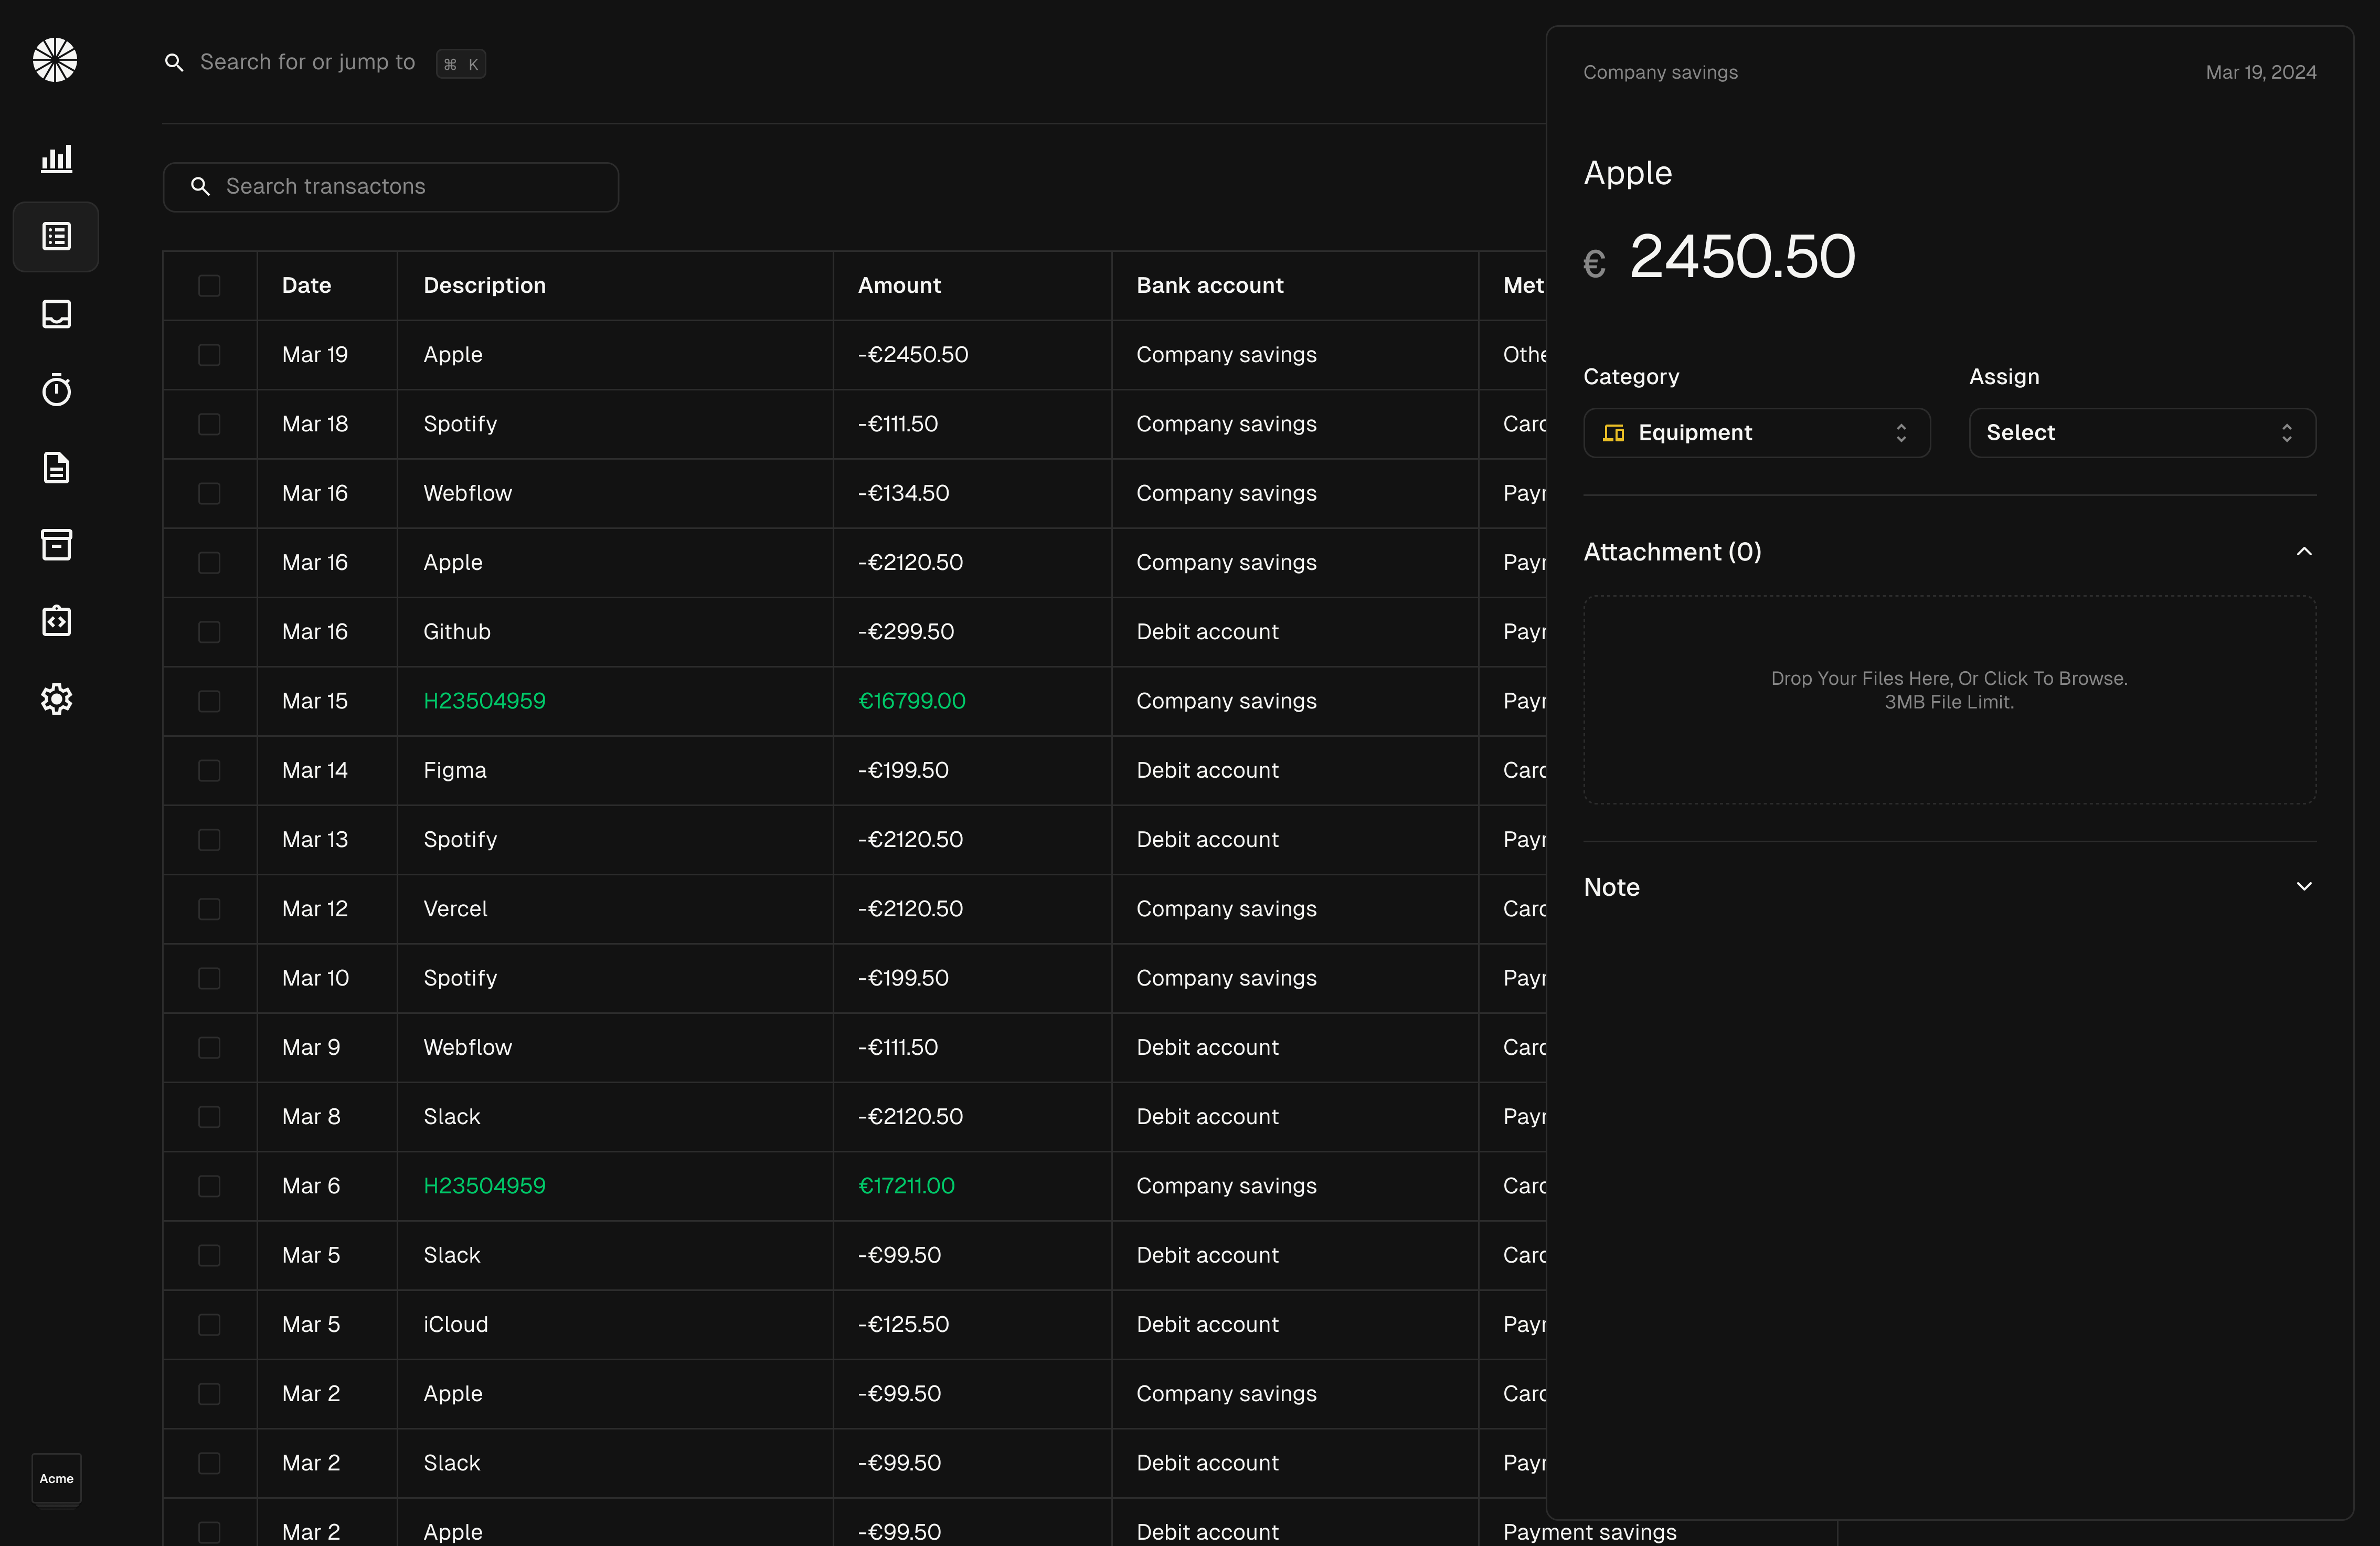Screen dimensions: 2380x1546
Task: Open the inbox tray sidebar icon
Action: (56, 314)
